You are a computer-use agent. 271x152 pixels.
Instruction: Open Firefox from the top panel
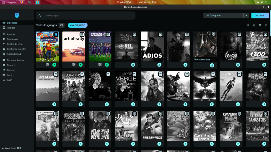21,2
